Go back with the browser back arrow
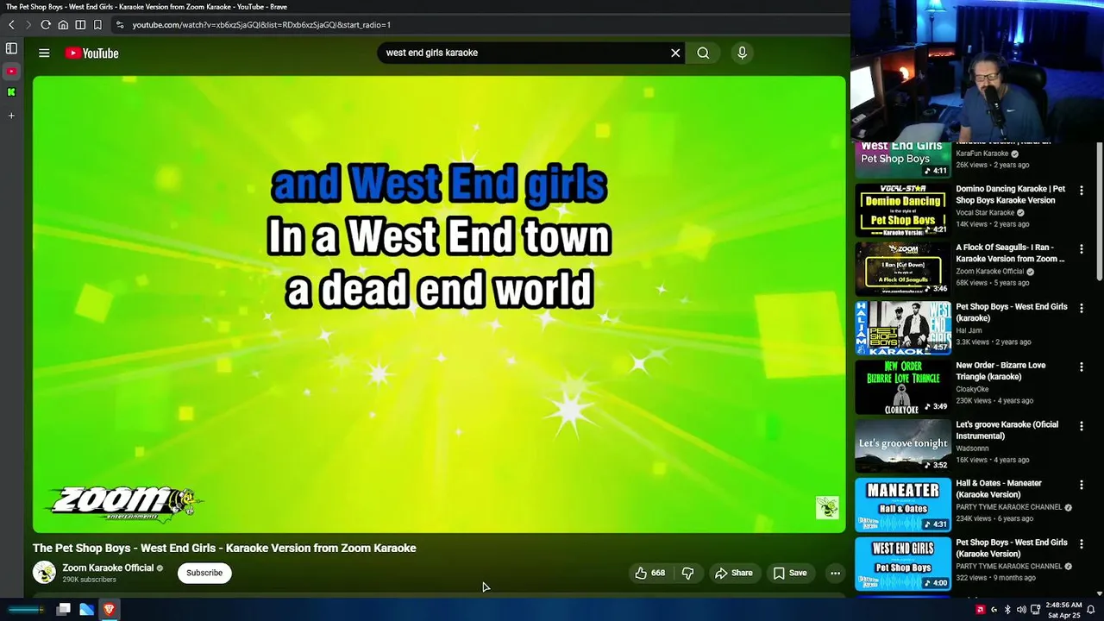1104x621 pixels. point(11,25)
